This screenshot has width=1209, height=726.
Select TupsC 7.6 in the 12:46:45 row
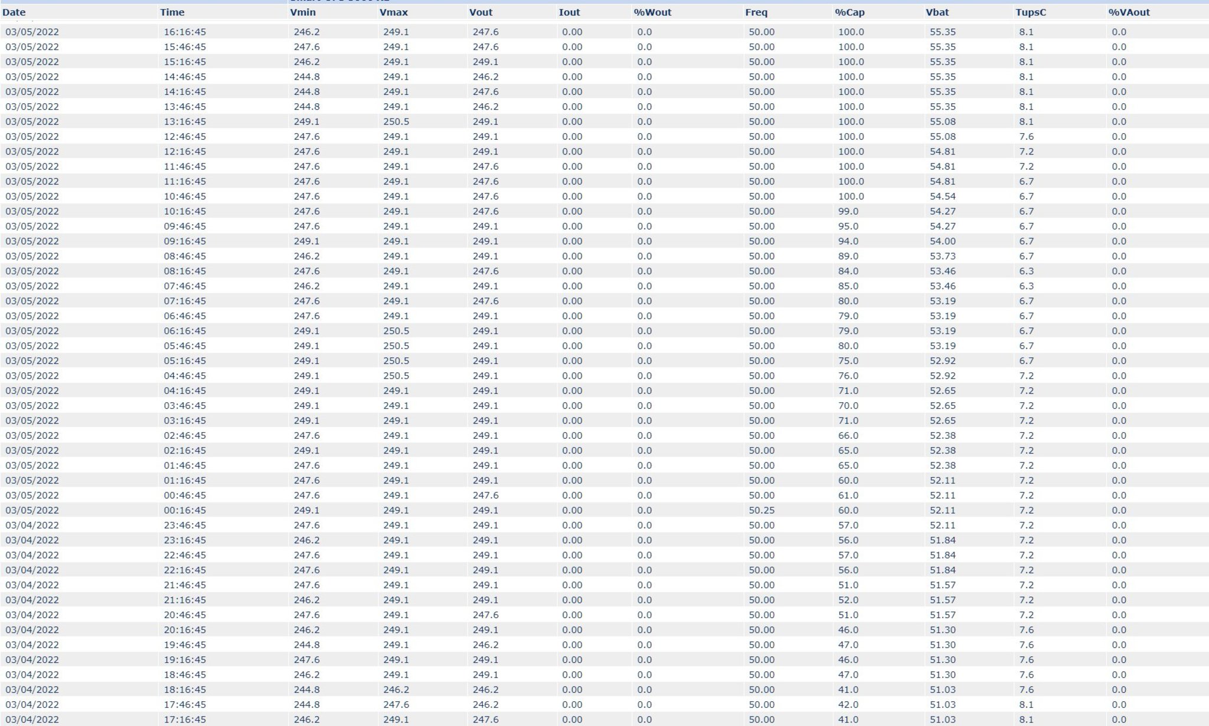1026,137
